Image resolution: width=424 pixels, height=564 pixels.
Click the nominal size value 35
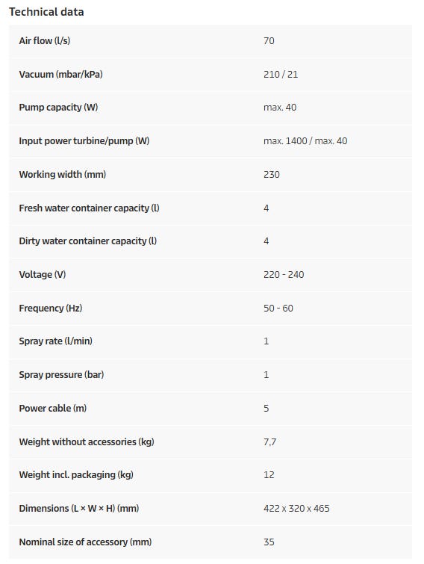click(269, 542)
